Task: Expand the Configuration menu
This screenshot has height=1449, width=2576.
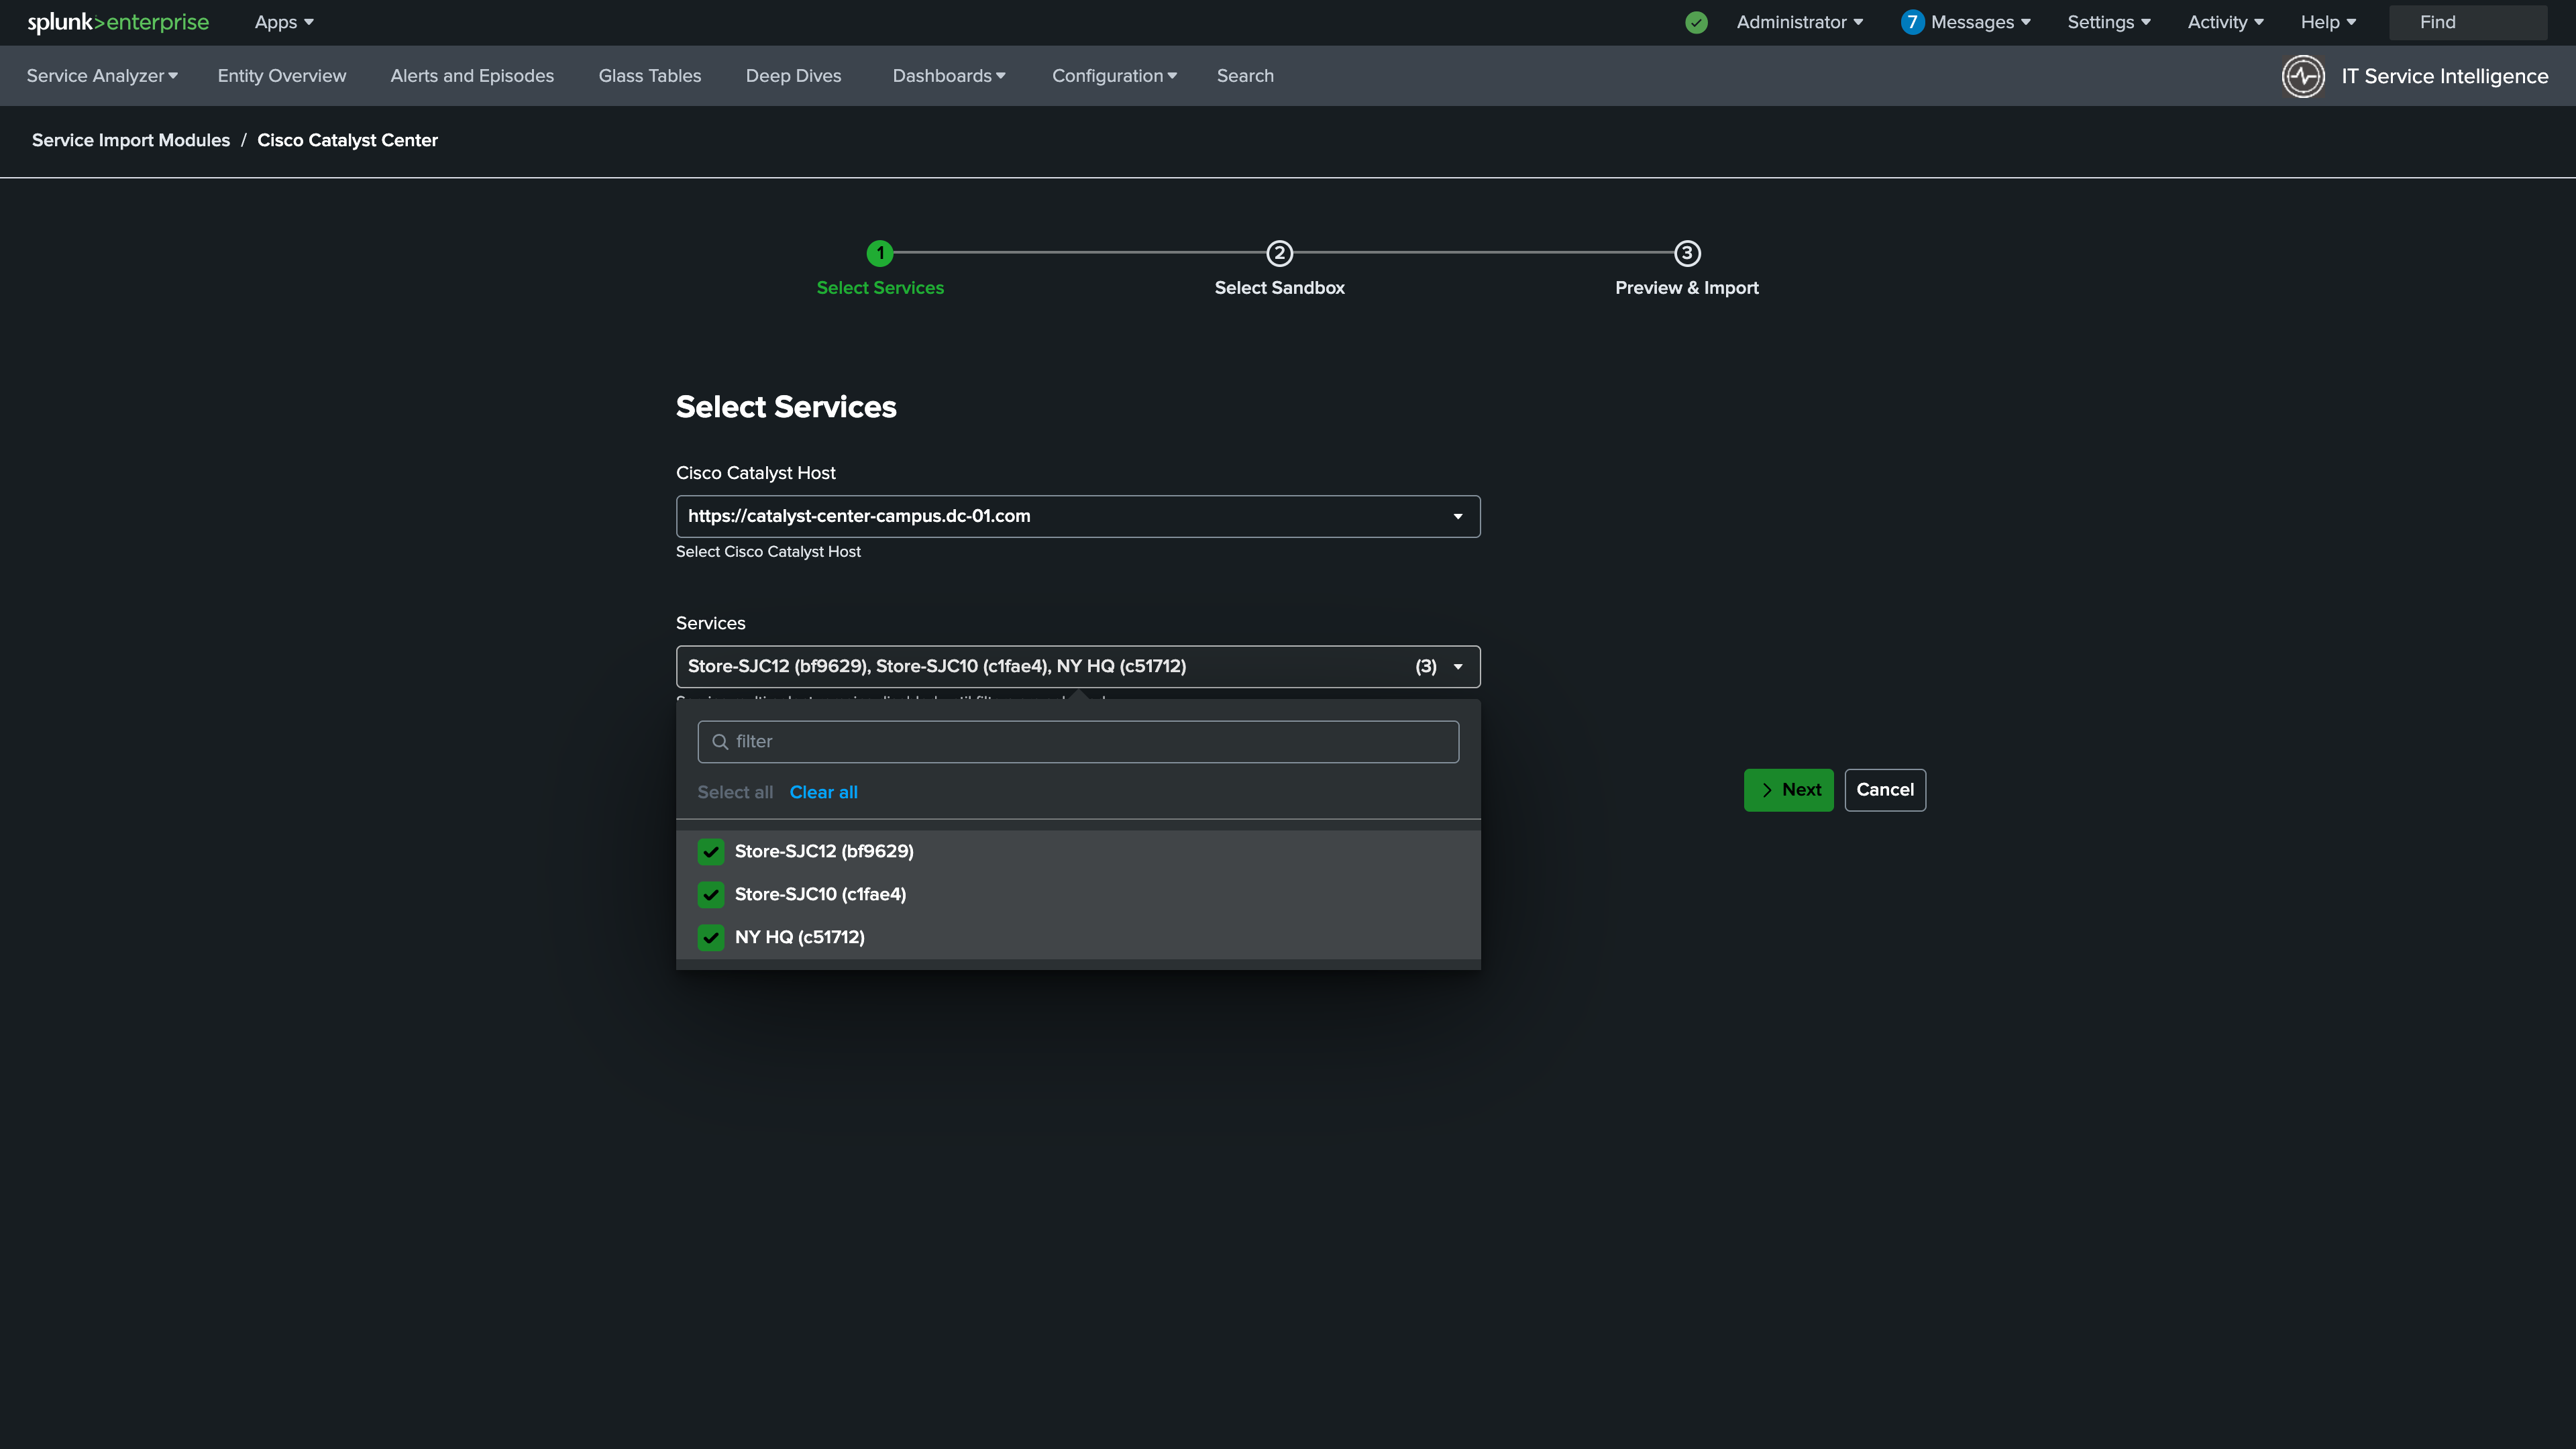Action: click(x=1114, y=76)
